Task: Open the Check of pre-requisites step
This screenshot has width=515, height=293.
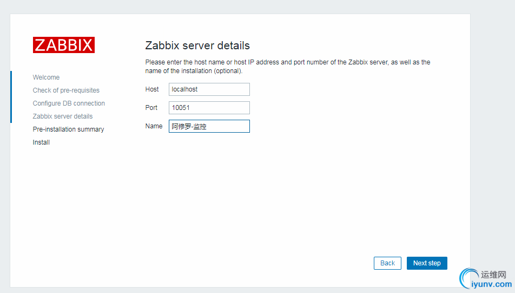Action: tap(66, 90)
